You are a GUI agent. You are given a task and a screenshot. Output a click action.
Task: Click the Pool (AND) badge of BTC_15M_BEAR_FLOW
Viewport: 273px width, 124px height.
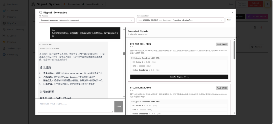[222, 88]
